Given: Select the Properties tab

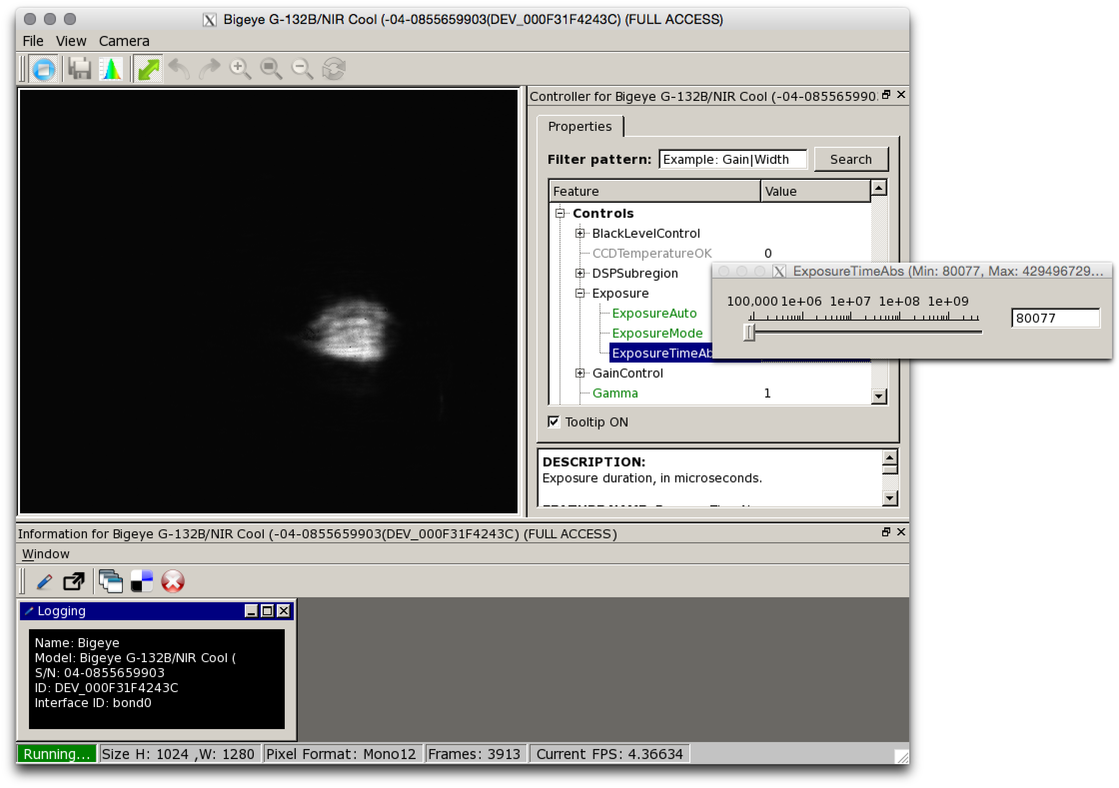Looking at the screenshot, I should (579, 126).
